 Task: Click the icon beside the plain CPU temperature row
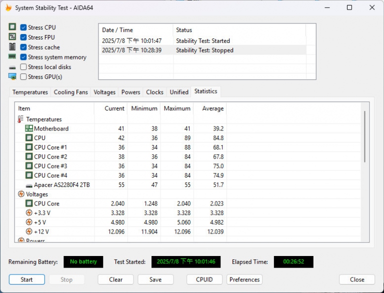29,137
